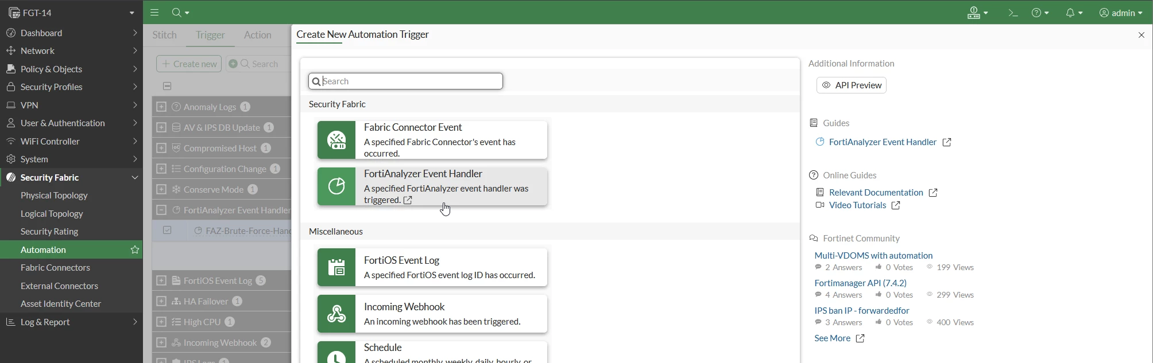Close the Create New Automation Trigger panel
The image size is (1153, 363).
pos(1142,36)
